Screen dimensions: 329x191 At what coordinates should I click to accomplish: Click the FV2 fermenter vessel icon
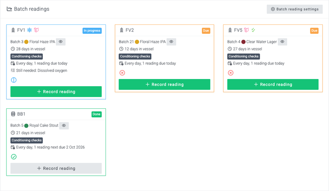tap(122, 30)
